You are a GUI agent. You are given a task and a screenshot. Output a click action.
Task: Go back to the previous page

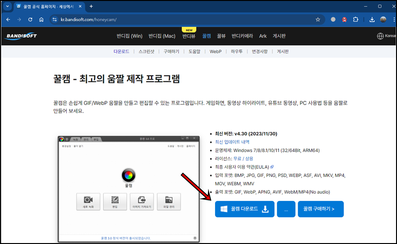[8, 19]
